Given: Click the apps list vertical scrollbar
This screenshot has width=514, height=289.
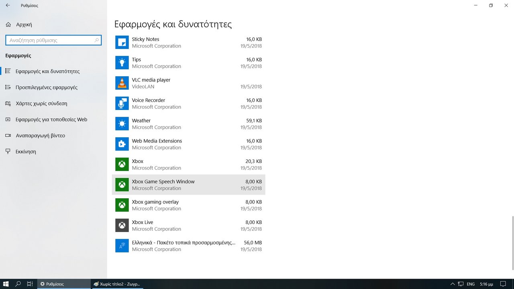Looking at the screenshot, I should point(512,243).
